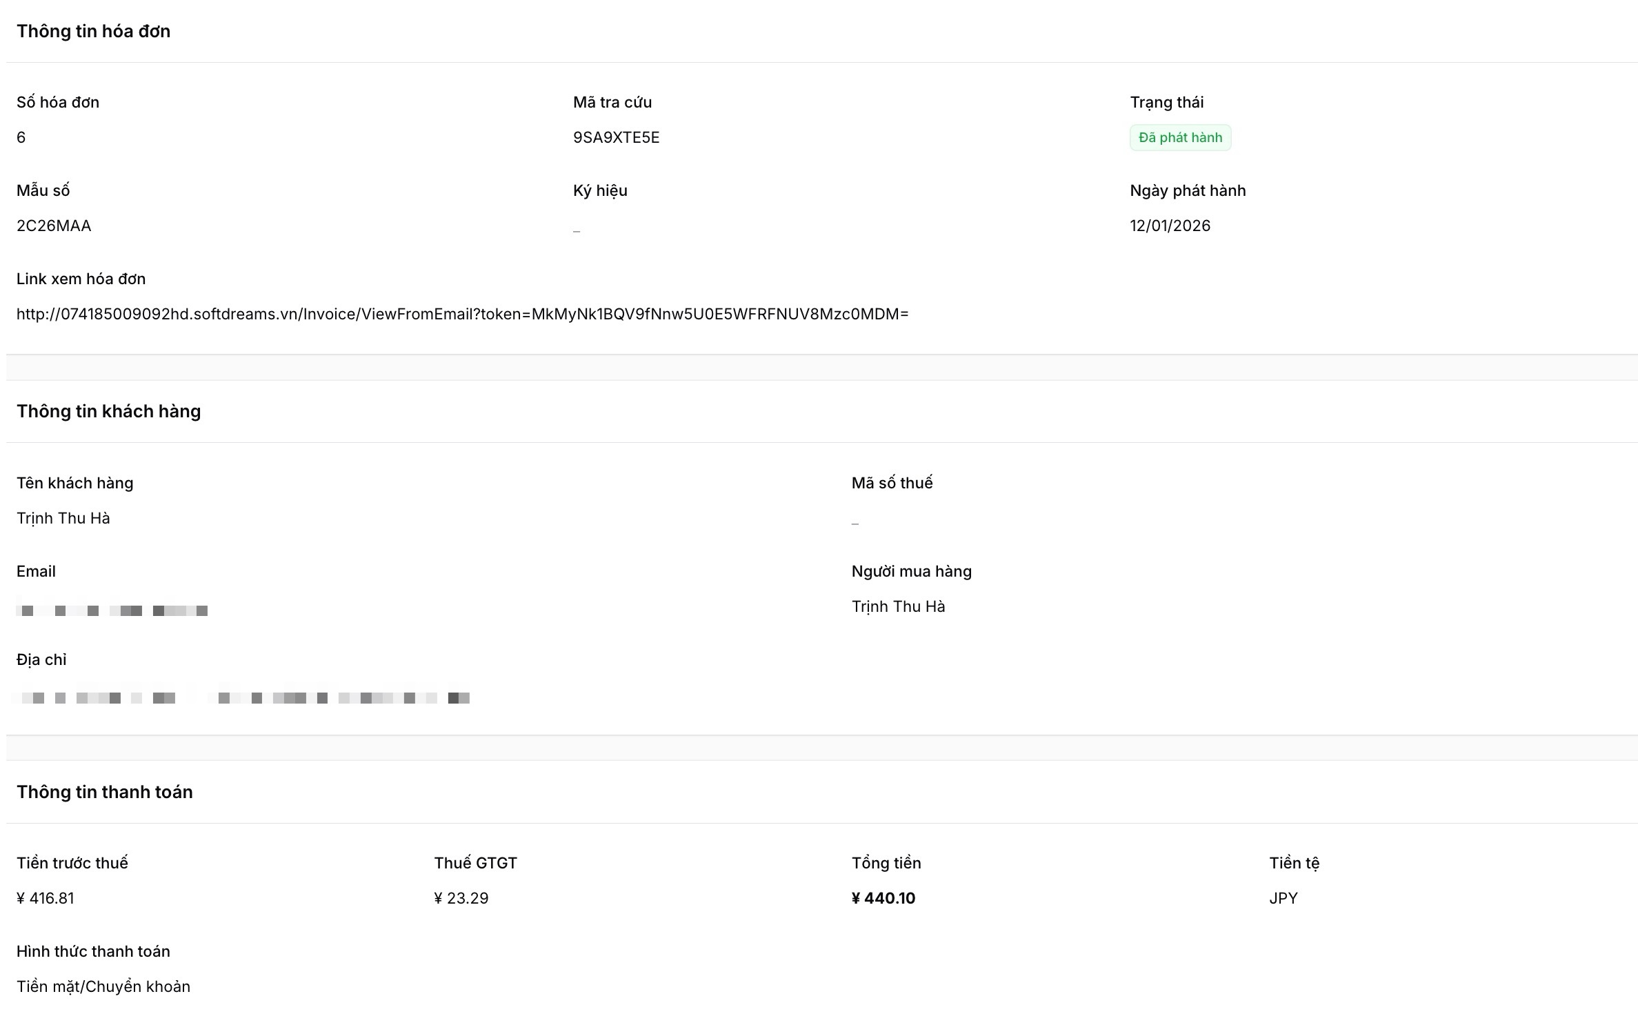Click the 'Thông tin thanh toán' section heading
This screenshot has height=1014, width=1638.
pyautogui.click(x=105, y=792)
